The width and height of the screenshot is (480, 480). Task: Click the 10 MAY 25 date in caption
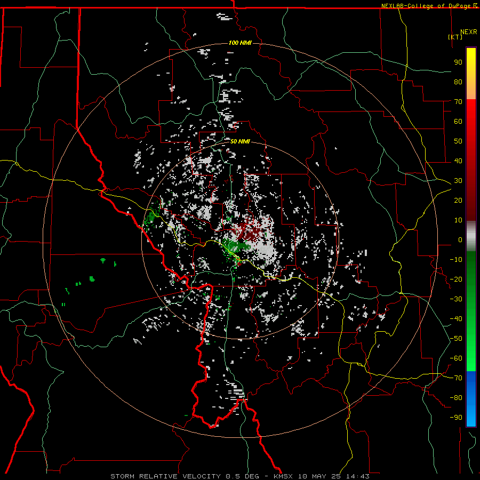320,476
